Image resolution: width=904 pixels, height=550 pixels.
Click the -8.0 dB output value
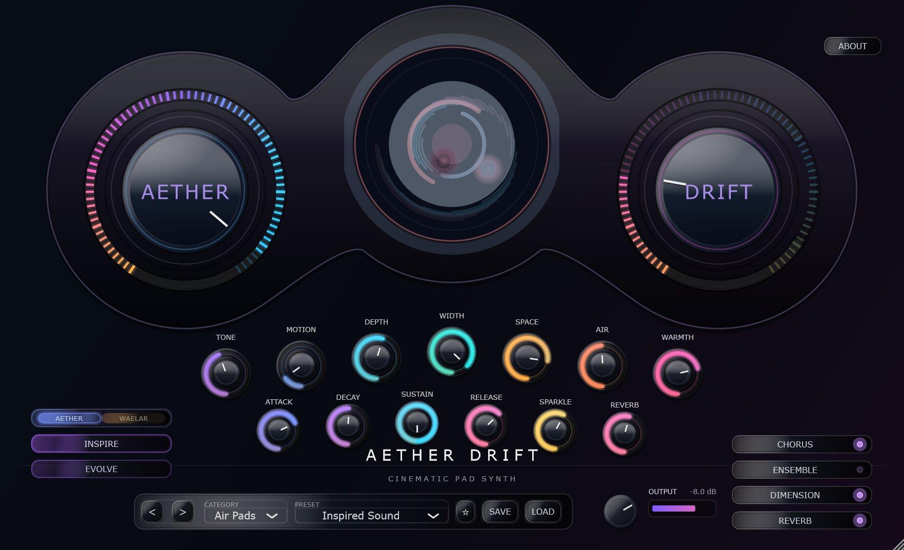point(703,492)
